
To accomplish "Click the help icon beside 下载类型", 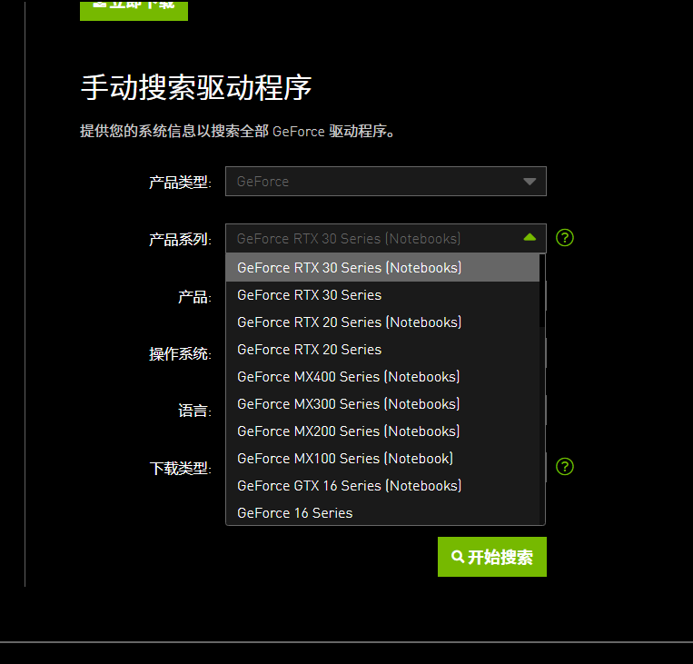I will [x=564, y=466].
